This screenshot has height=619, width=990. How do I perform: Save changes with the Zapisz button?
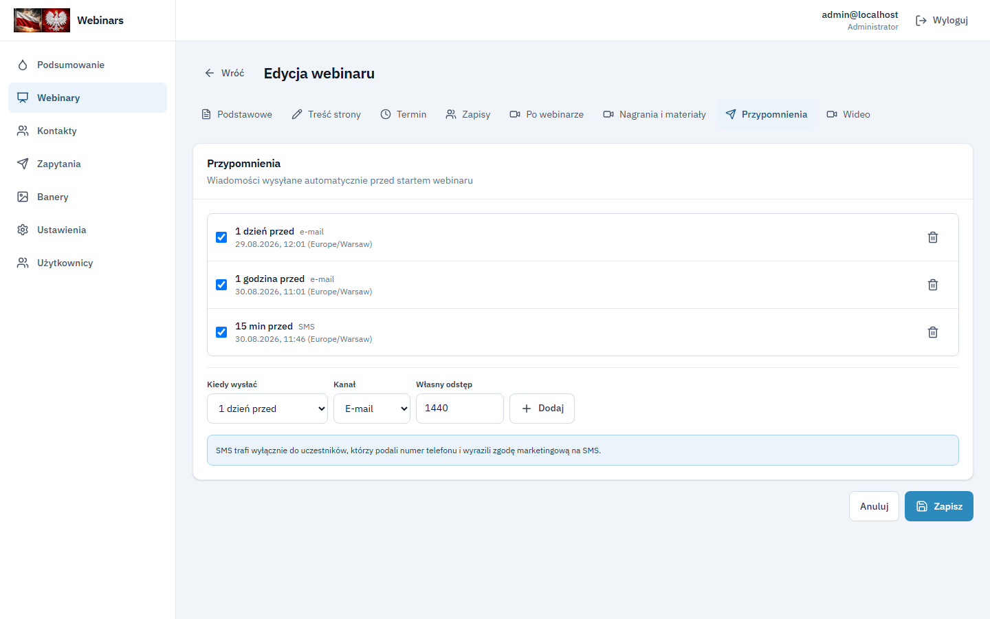939,506
